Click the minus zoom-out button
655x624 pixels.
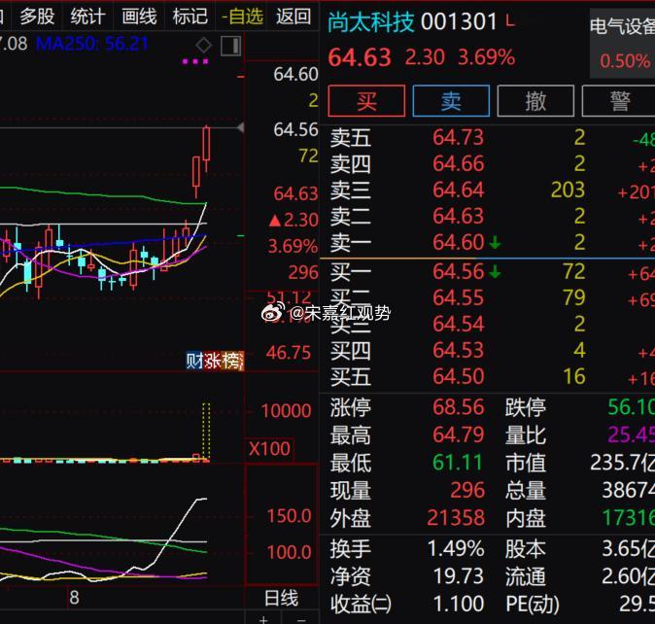pos(301,620)
